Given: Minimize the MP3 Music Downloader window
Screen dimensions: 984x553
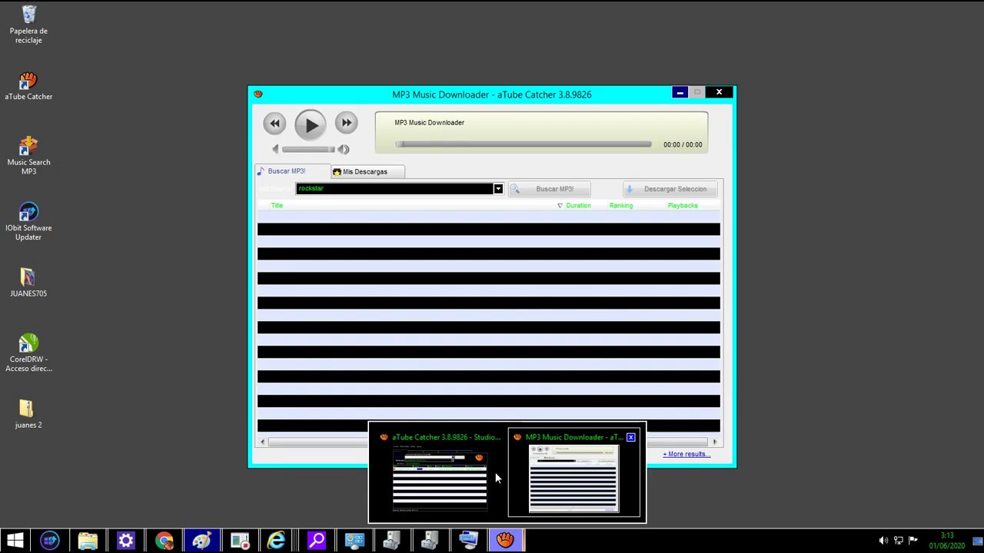Looking at the screenshot, I should 680,93.
